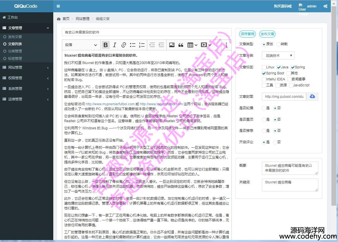Insert a table in the editor
The image size is (338, 242).
(x=190, y=45)
